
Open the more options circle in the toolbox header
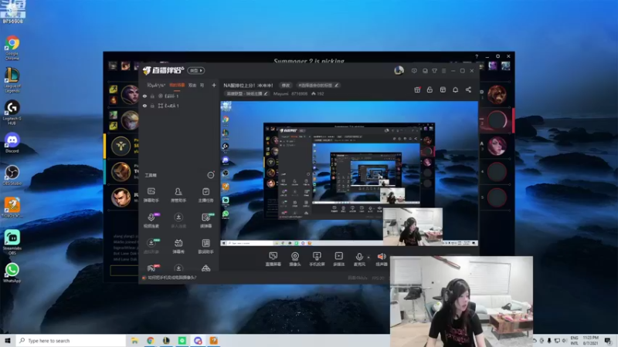(211, 175)
